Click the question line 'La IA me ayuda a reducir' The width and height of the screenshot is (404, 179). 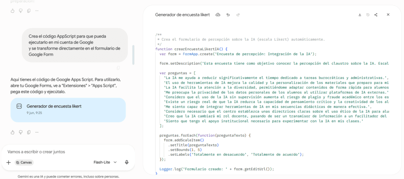(x=276, y=78)
